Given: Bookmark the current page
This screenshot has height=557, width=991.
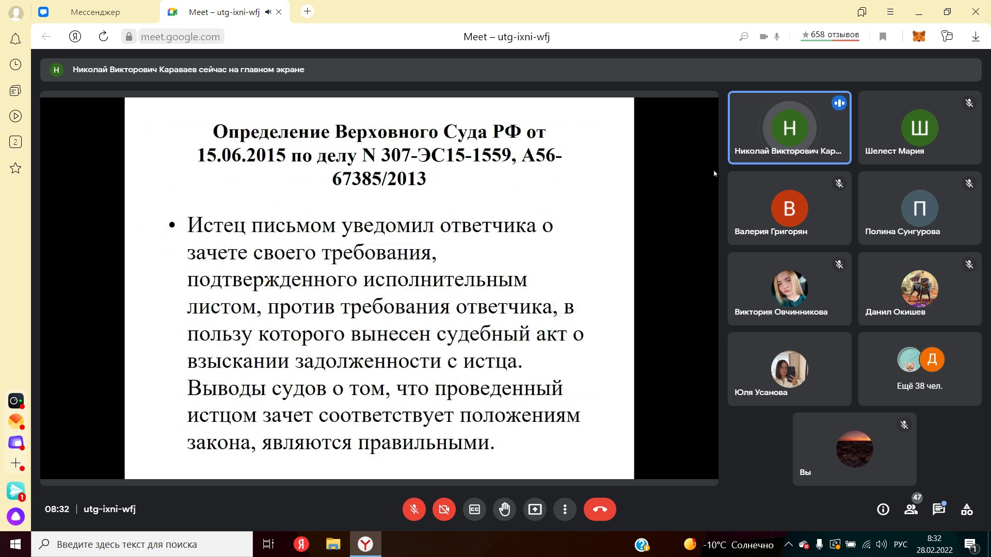Looking at the screenshot, I should 883,37.
